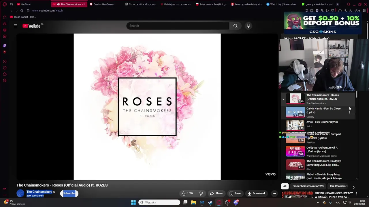Start voice search with the microphone

[248, 26]
